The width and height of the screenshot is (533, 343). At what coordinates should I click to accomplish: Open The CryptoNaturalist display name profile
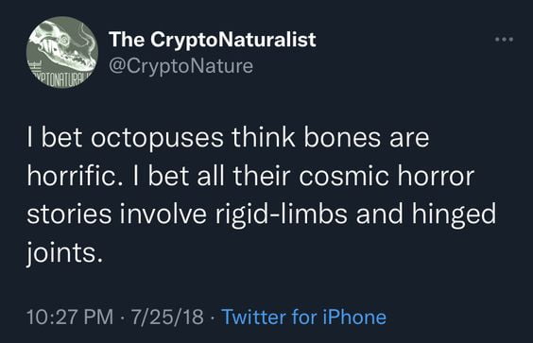pyautogui.click(x=213, y=40)
